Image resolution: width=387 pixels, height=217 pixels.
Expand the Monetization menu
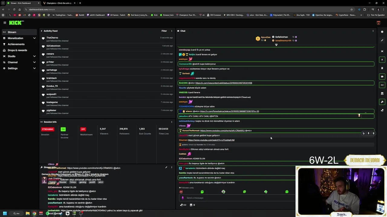click(19, 38)
